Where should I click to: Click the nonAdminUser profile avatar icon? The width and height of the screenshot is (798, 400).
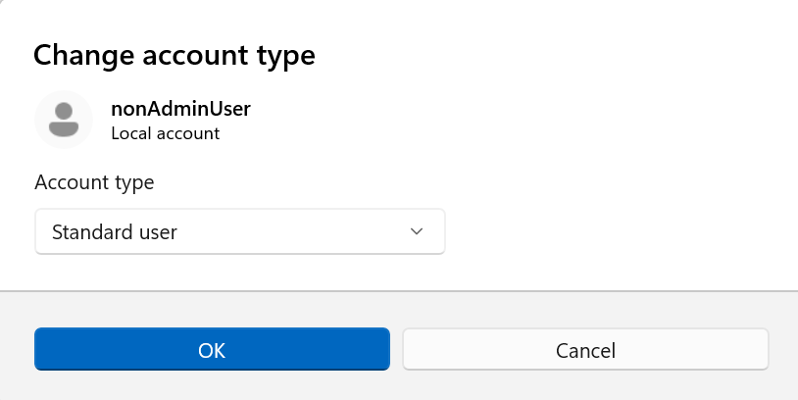click(64, 119)
